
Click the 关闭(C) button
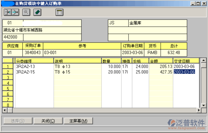[48, 121]
